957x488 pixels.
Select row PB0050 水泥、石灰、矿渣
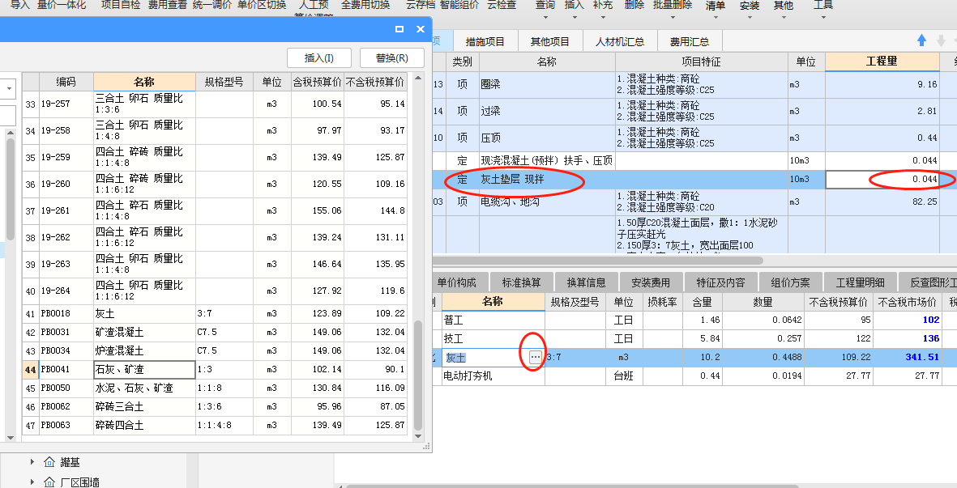(x=215, y=388)
